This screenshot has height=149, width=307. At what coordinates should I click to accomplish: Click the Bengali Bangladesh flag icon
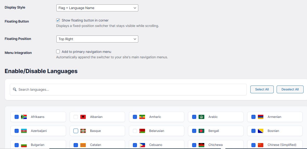coord(201,131)
